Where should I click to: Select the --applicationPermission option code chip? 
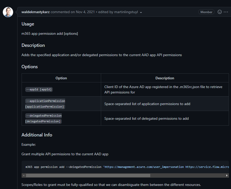tap(45, 101)
